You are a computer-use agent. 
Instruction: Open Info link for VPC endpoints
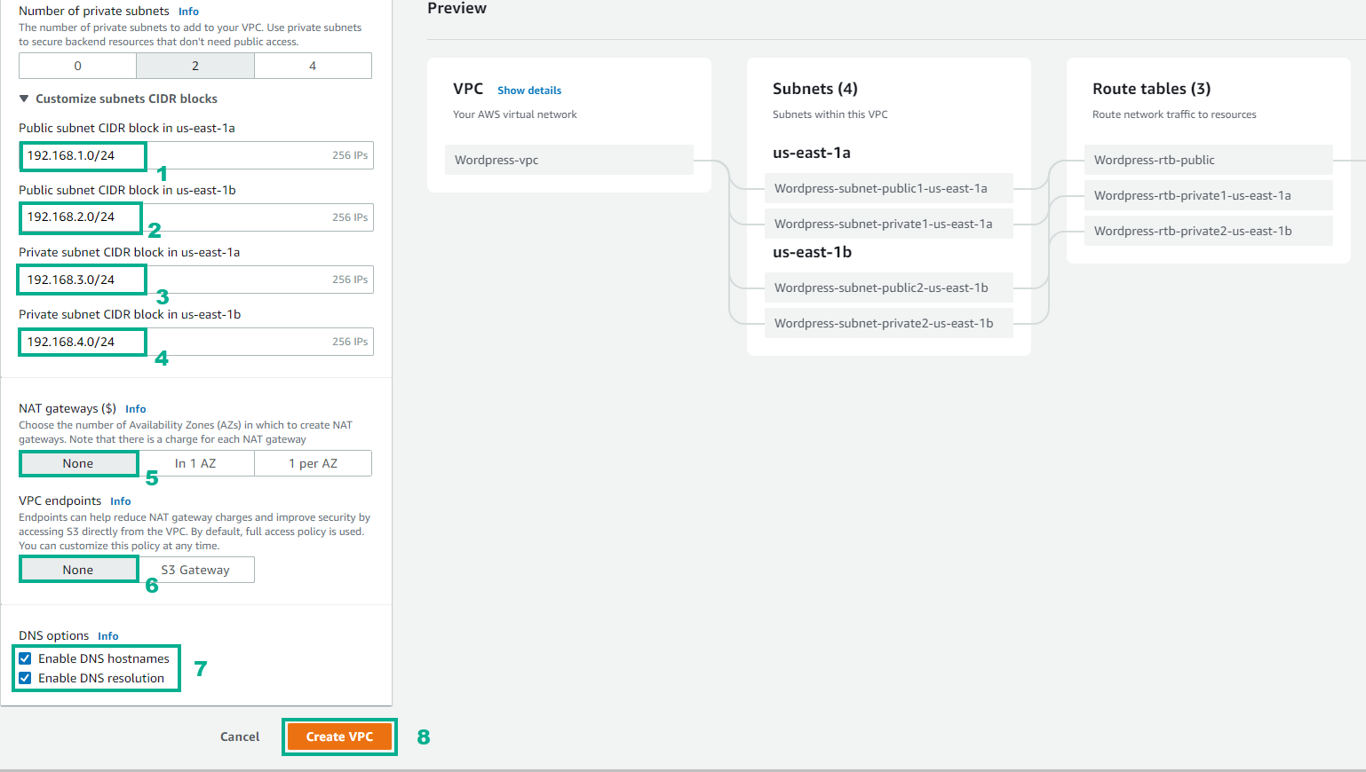[121, 501]
